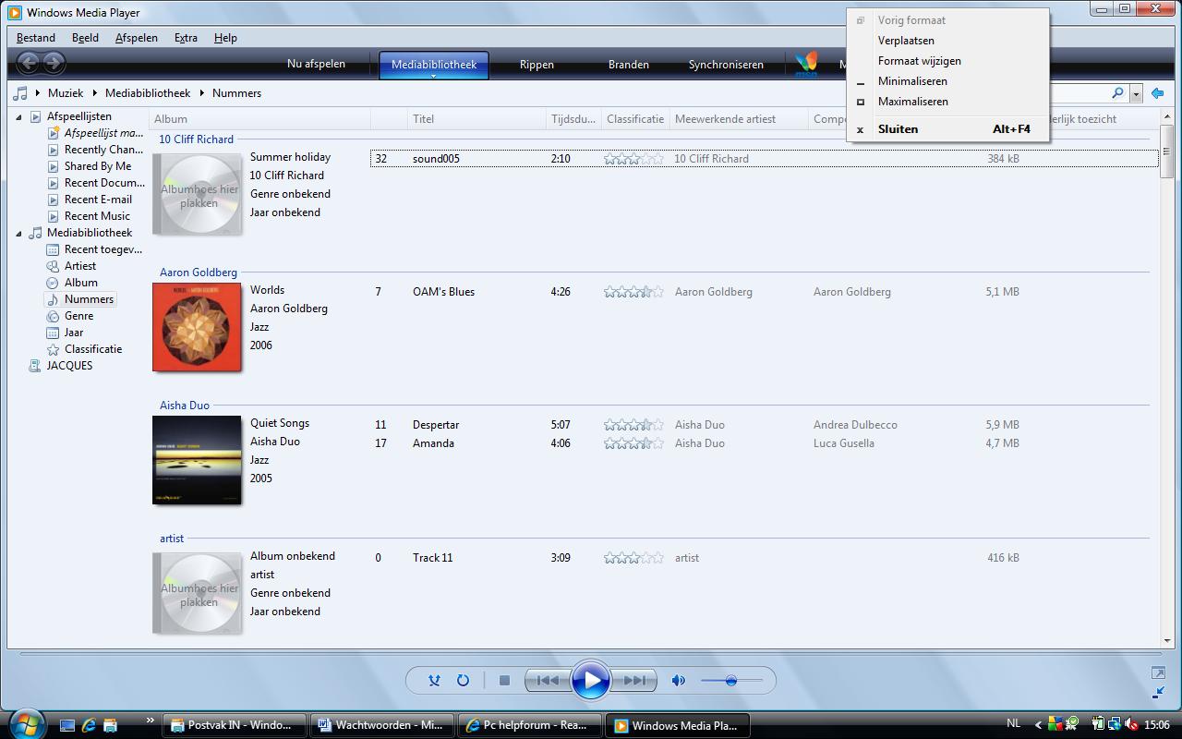
Task: Choose Formaat wijzigen in the system menu
Action: click(x=947, y=61)
